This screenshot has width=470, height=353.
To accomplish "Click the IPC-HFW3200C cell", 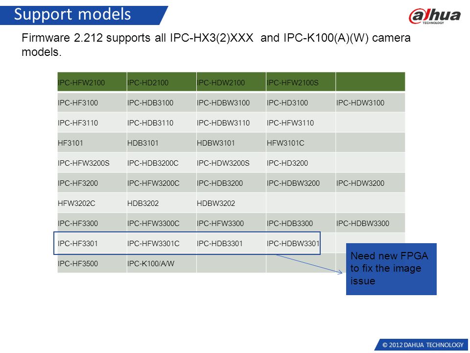I will tap(162, 183).
